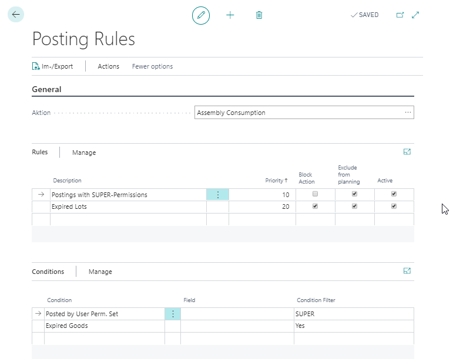
Task: Click the Im-/Export file icon
Action: pos(35,66)
